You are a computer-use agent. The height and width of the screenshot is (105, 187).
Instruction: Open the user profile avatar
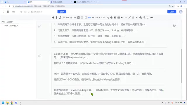click(x=181, y=12)
